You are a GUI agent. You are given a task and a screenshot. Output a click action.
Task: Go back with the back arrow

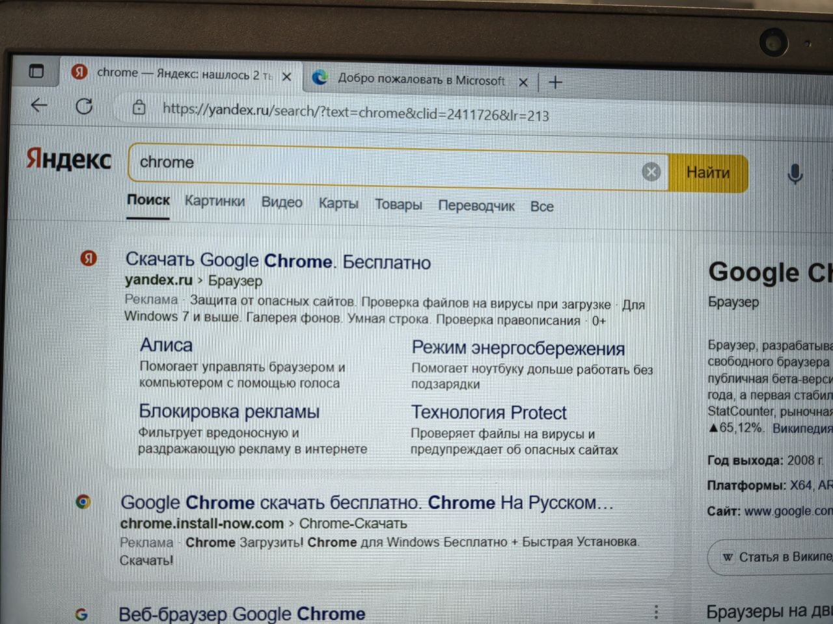(x=39, y=105)
